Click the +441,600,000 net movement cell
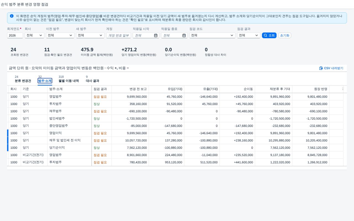 click(237, 162)
